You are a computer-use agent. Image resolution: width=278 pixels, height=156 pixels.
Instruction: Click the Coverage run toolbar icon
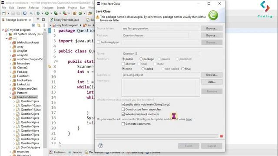[56, 13]
